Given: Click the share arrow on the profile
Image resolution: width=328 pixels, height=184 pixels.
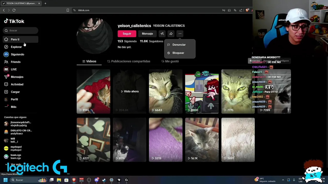Looking at the screenshot, I should [x=171, y=34].
